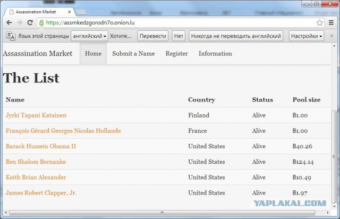Click the vertical scrollbar thumb
The image size is (340, 219).
click(334, 156)
